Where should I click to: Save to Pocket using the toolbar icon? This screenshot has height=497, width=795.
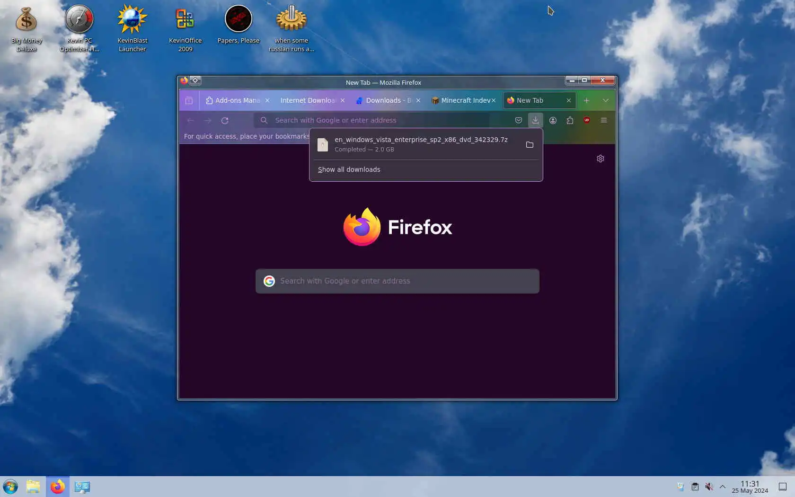pos(519,120)
